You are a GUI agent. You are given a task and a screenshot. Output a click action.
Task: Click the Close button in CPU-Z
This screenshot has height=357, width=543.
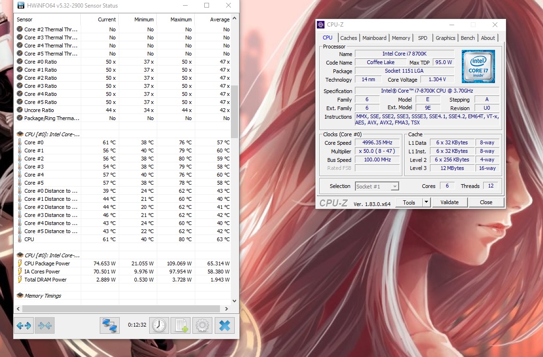(486, 202)
